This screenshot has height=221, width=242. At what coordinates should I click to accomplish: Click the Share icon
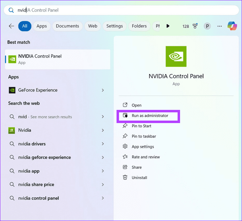125,167
